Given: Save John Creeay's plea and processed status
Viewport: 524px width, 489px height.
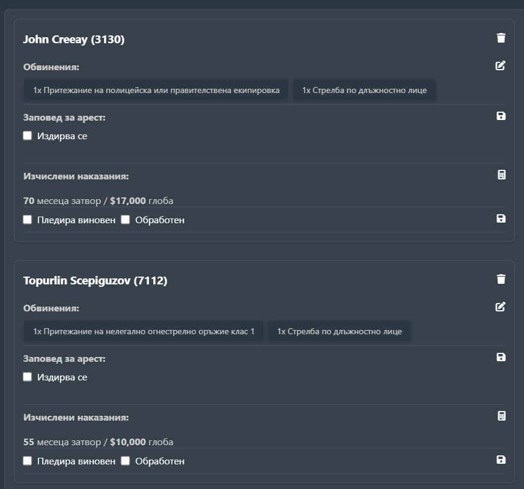Looking at the screenshot, I should (501, 218).
